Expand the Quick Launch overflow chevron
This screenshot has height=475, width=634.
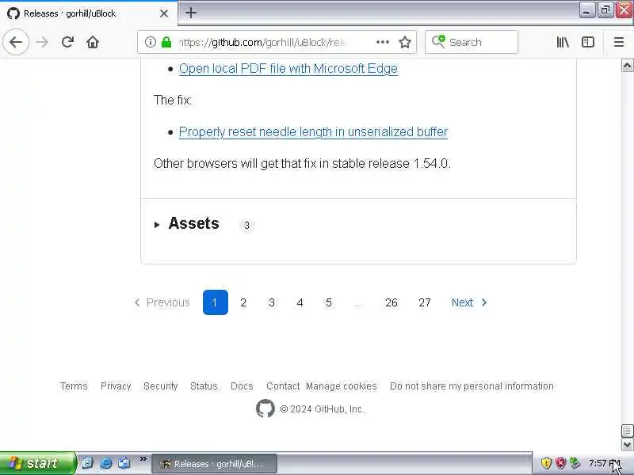click(143, 458)
